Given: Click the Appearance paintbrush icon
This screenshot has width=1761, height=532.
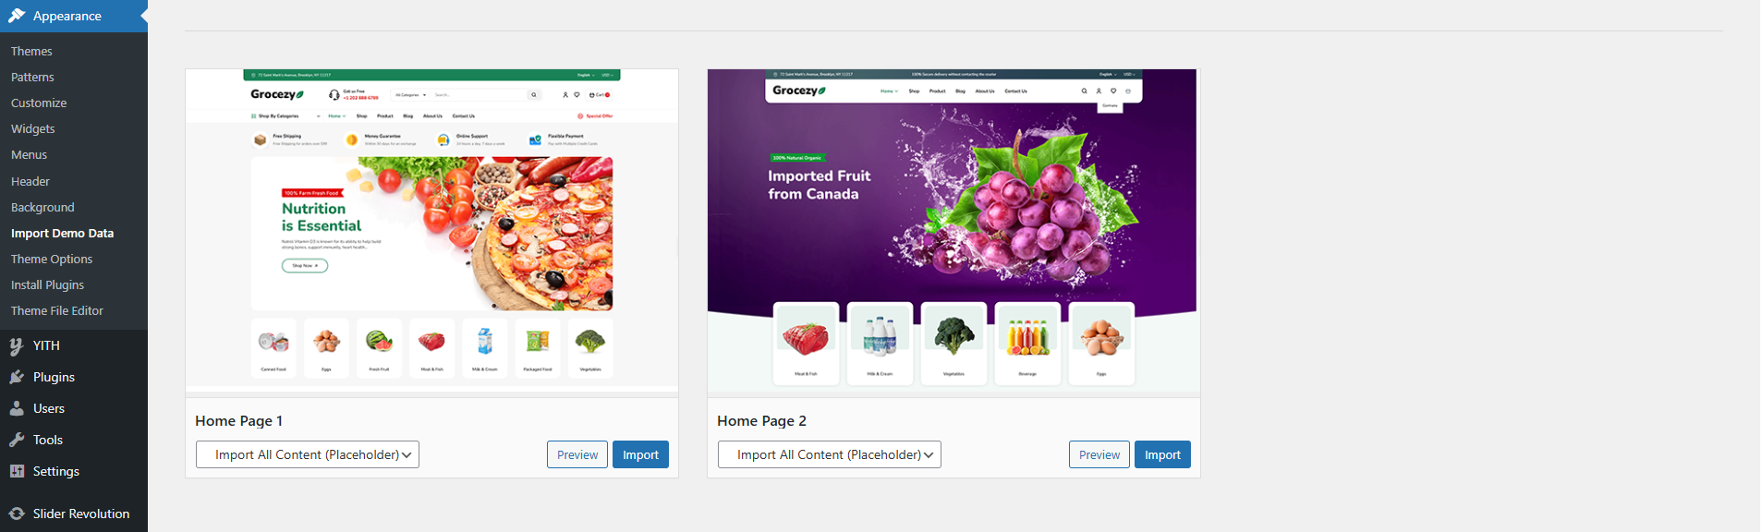Looking at the screenshot, I should (x=17, y=16).
